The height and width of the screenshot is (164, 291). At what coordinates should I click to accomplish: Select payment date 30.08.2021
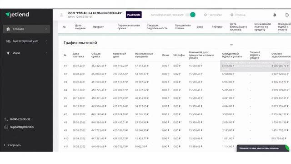pyautogui.click(x=79, y=74)
